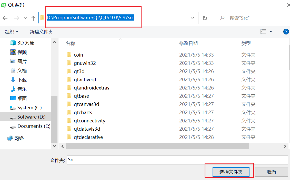Viewport: 290px width, 180px height.
Task: Cancel the dialog with 取消
Action: pos(271,172)
